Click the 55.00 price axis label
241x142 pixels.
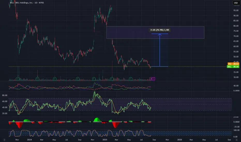(x=236, y=52)
